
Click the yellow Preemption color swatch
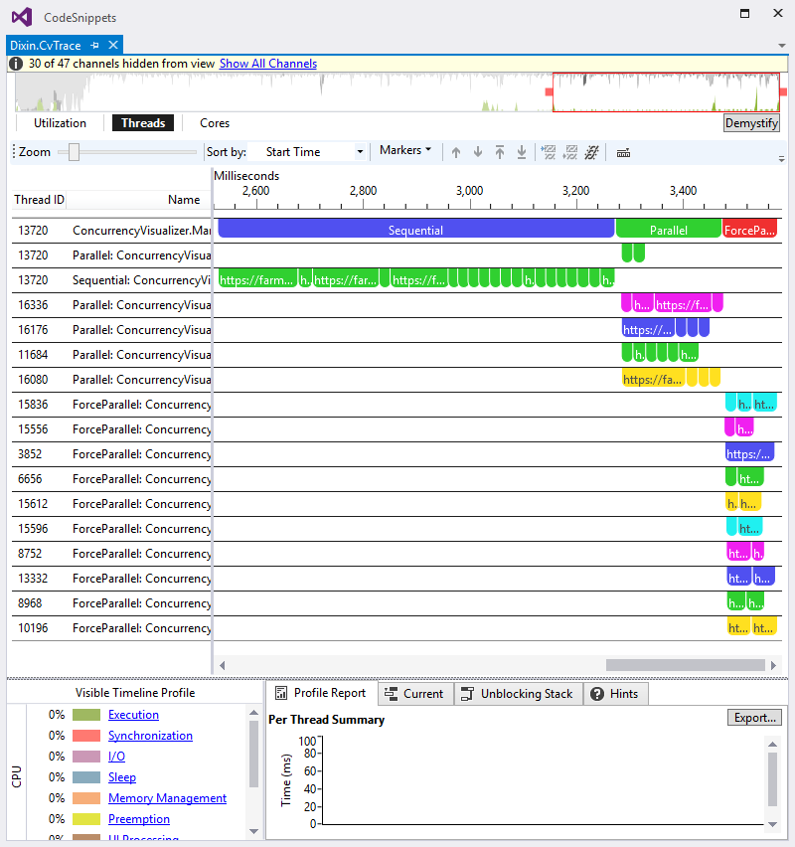point(86,819)
